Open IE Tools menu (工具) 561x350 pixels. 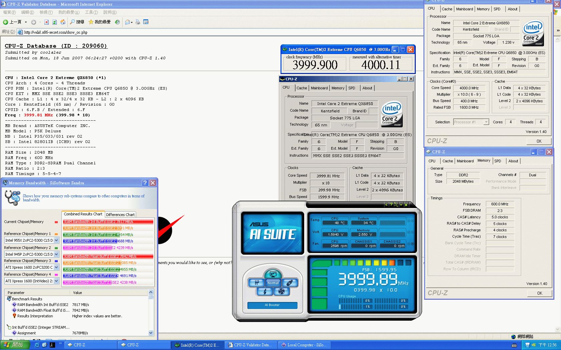tap(91, 12)
